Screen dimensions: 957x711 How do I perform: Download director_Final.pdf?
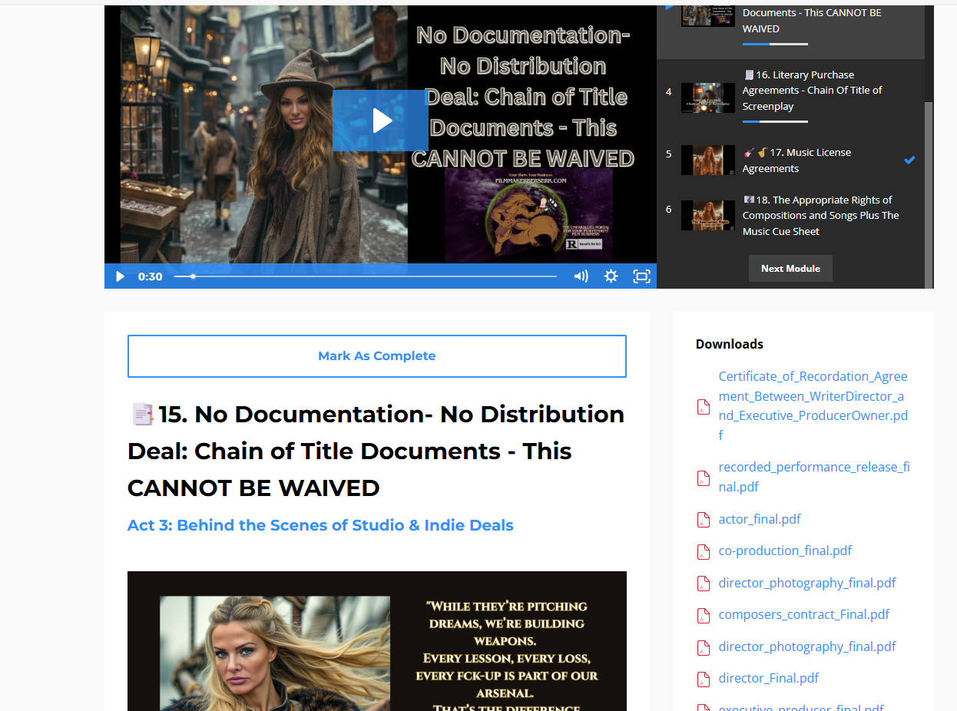tap(769, 678)
